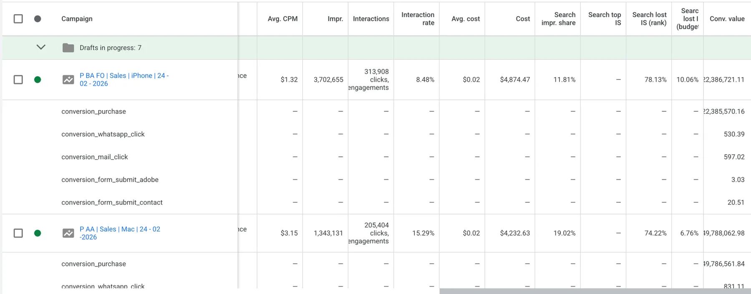
Task: Sort by Avg. CPM column header
Action: (x=282, y=19)
